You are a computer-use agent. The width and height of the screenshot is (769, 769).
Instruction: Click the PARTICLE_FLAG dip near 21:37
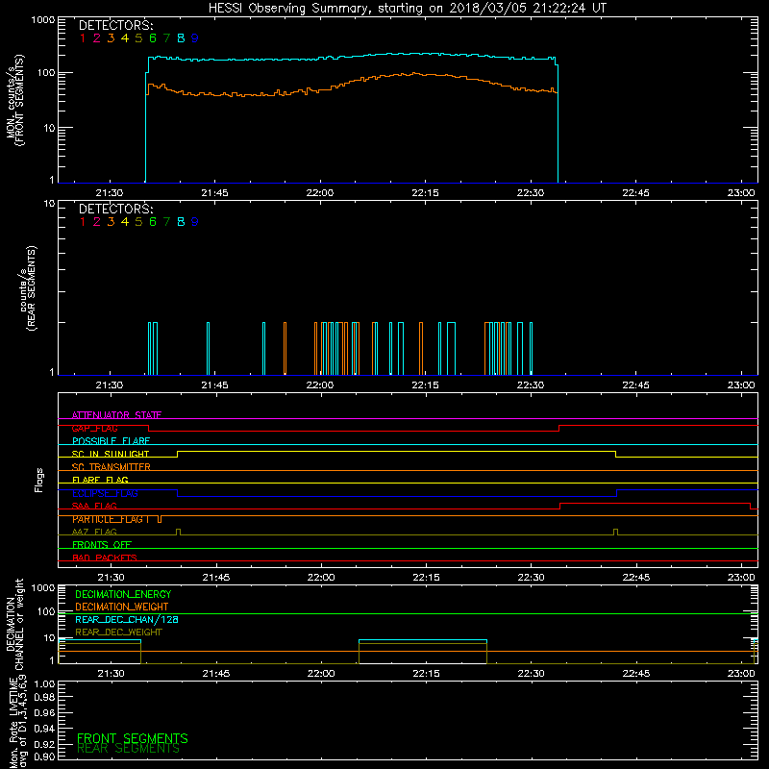pyautogui.click(x=160, y=519)
